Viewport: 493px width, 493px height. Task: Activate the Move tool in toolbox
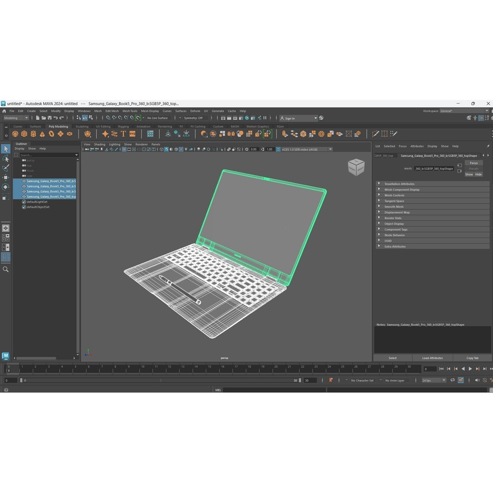click(x=5, y=178)
